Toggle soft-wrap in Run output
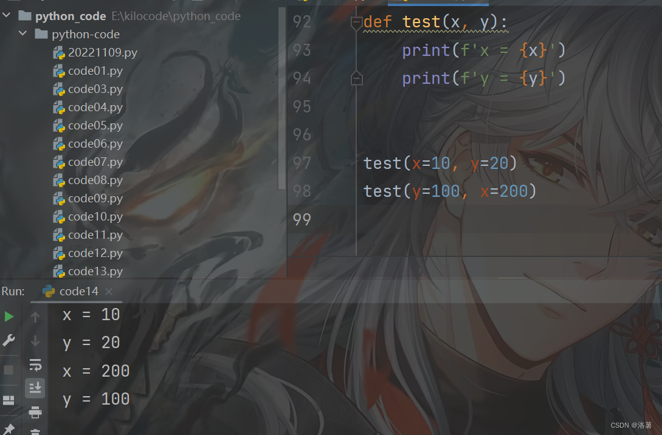Screen dimensions: 662x435 point(35,365)
